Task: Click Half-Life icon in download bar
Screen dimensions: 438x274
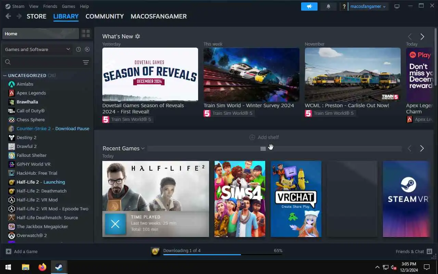Action: [156, 252]
